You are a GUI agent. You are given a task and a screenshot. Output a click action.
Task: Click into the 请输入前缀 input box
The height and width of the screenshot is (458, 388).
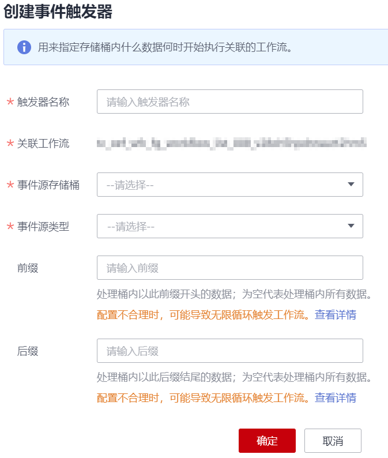coord(230,268)
